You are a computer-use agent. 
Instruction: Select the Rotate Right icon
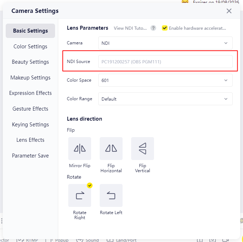pyautogui.click(x=80, y=195)
